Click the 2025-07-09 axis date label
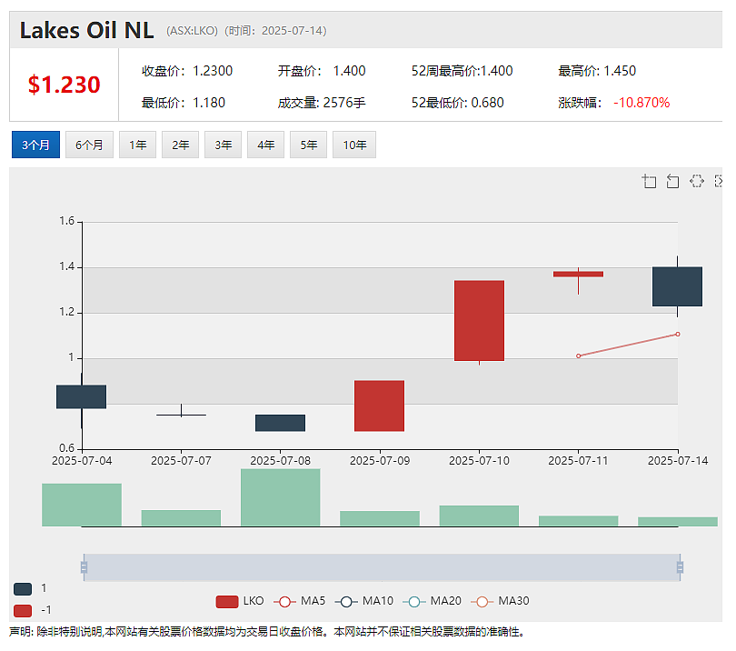Image resolution: width=736 pixels, height=651 pixels. click(x=380, y=461)
